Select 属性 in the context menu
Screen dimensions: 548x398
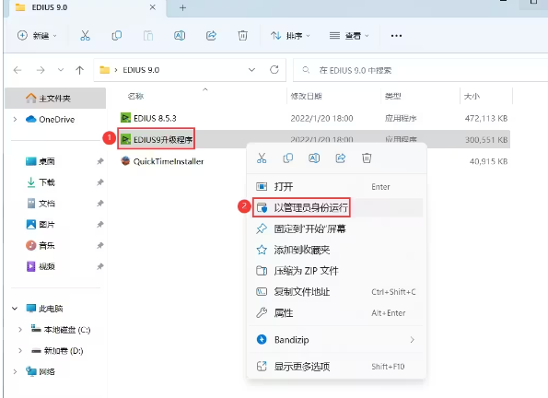[x=337, y=312]
